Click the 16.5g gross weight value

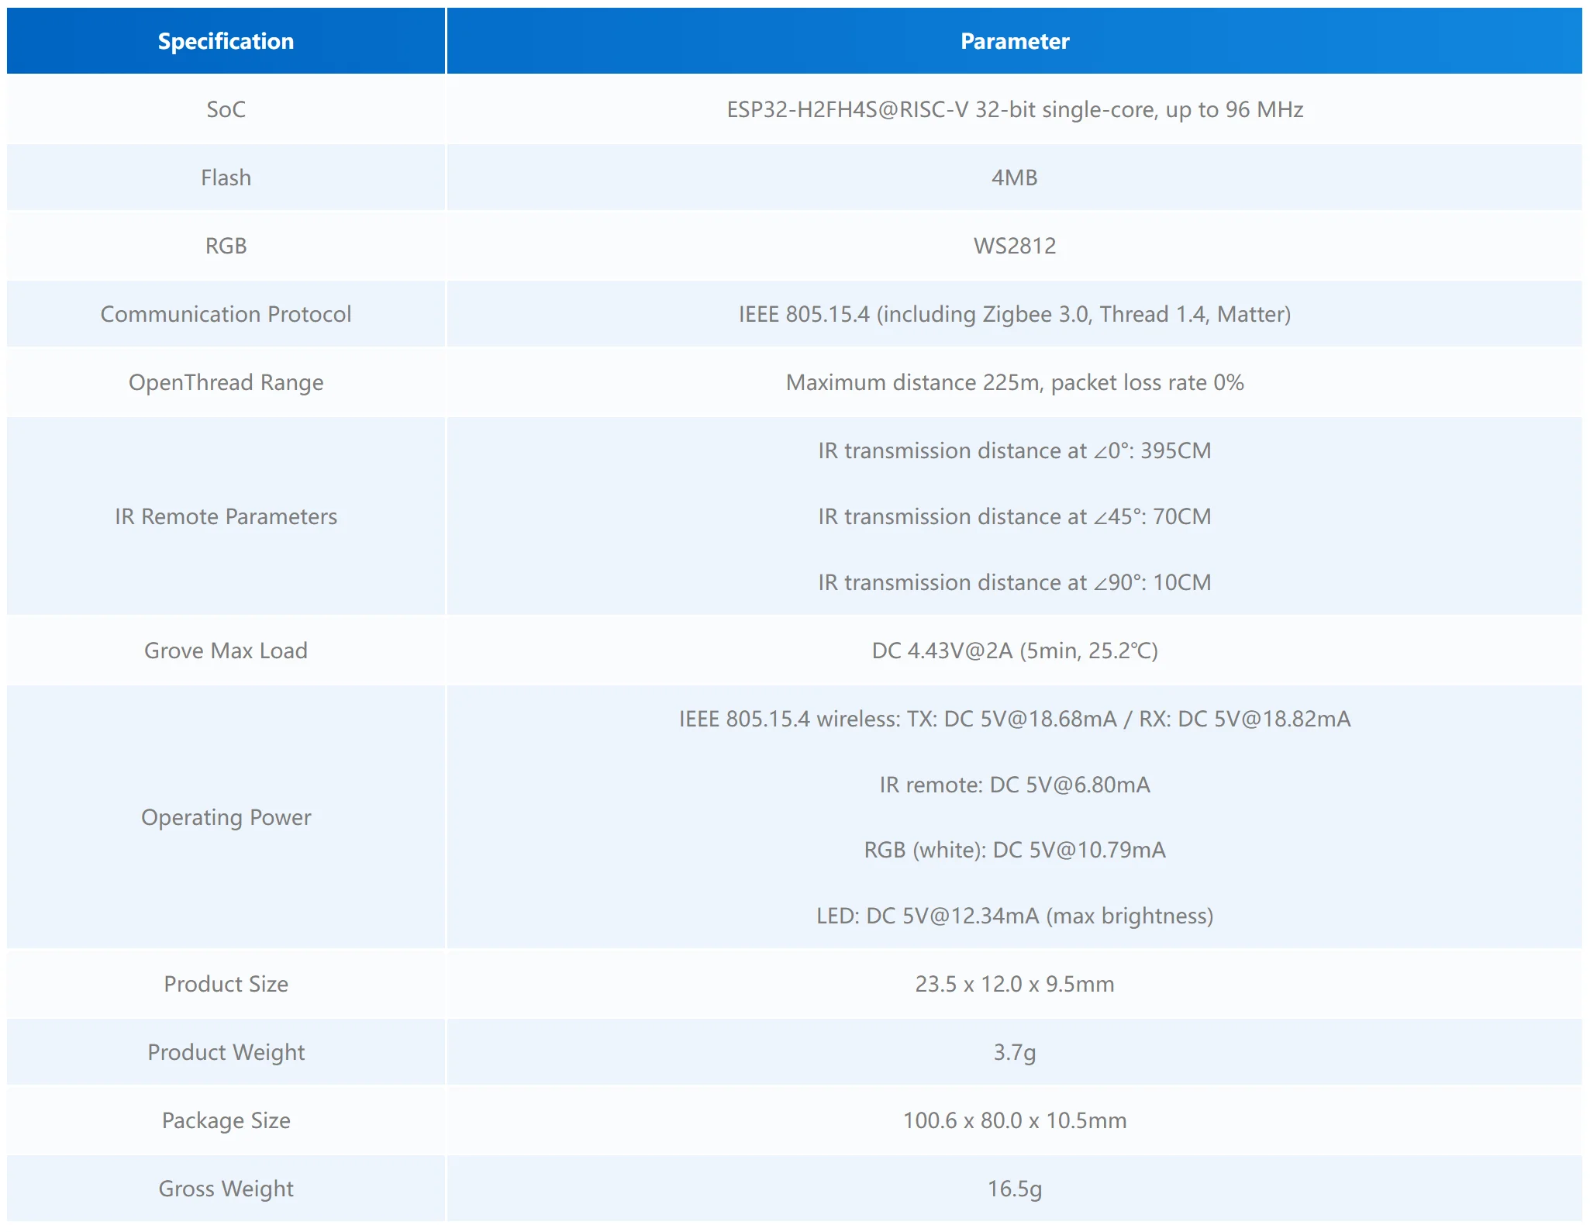(1014, 1189)
